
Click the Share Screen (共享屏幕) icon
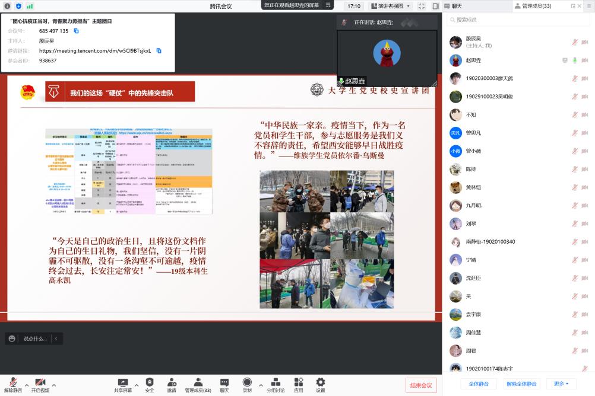pos(123,382)
